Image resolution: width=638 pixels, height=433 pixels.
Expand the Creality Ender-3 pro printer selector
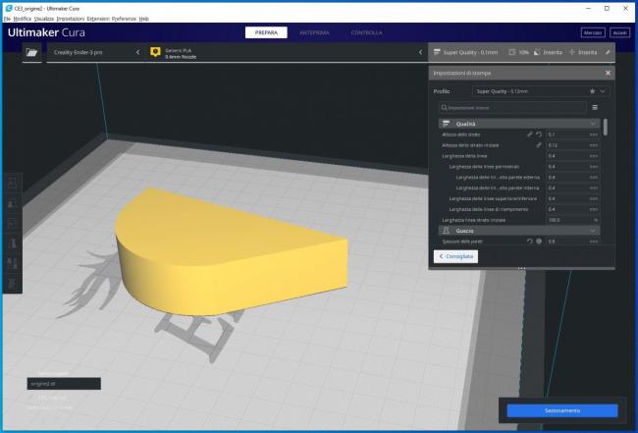click(x=137, y=52)
